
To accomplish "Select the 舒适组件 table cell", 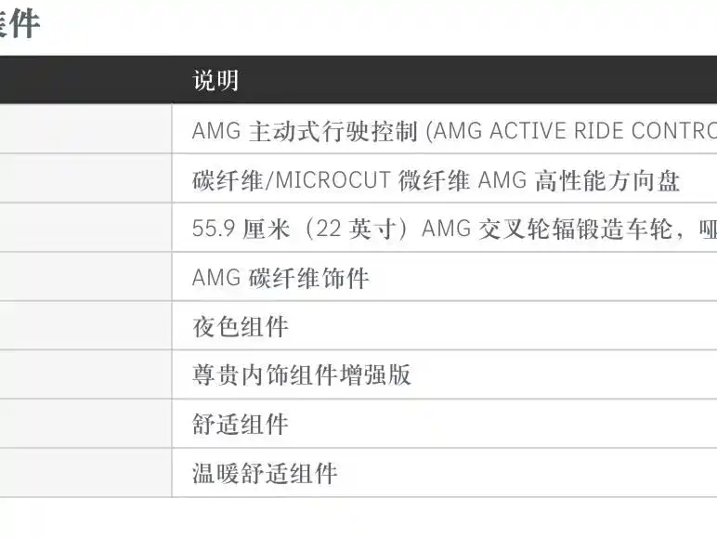I will coord(445,424).
